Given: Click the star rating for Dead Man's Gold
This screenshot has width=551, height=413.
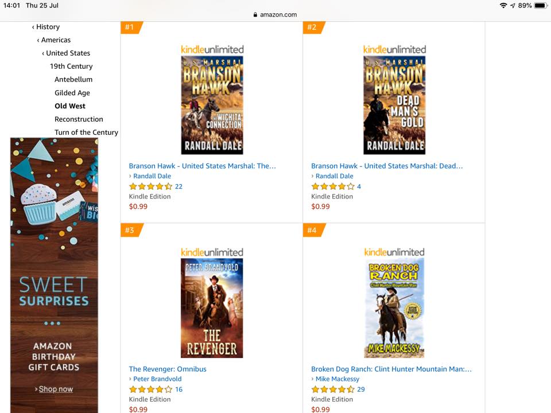Looking at the screenshot, I should tap(333, 186).
